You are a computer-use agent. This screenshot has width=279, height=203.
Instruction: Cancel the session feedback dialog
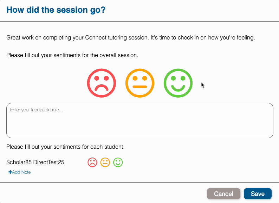click(223, 194)
